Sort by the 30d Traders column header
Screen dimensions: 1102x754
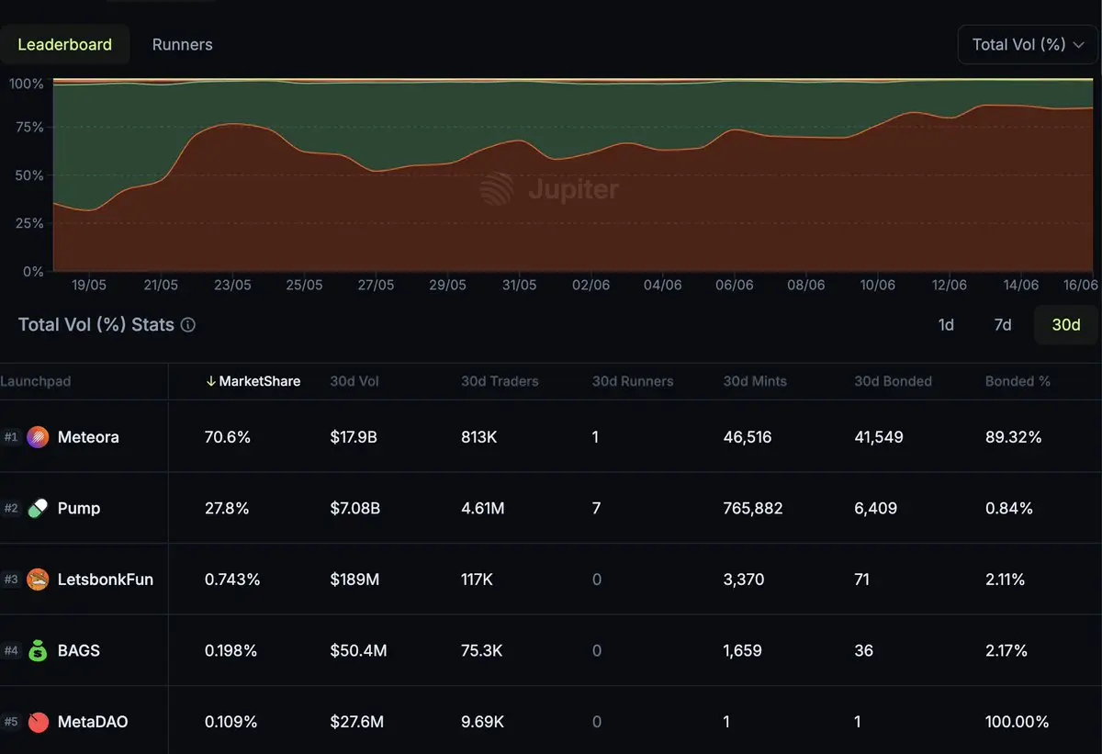pos(500,381)
